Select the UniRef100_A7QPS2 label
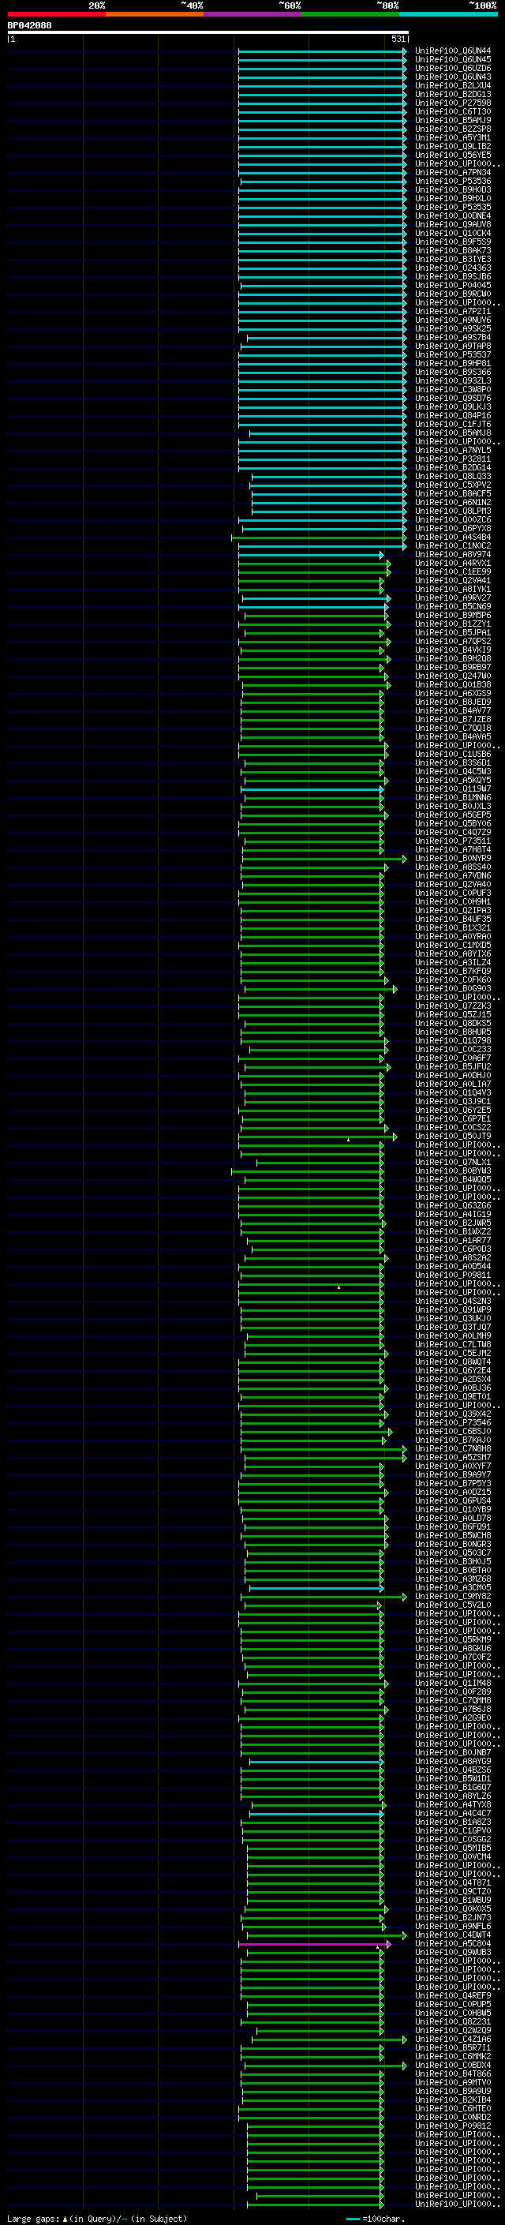 pos(453,642)
